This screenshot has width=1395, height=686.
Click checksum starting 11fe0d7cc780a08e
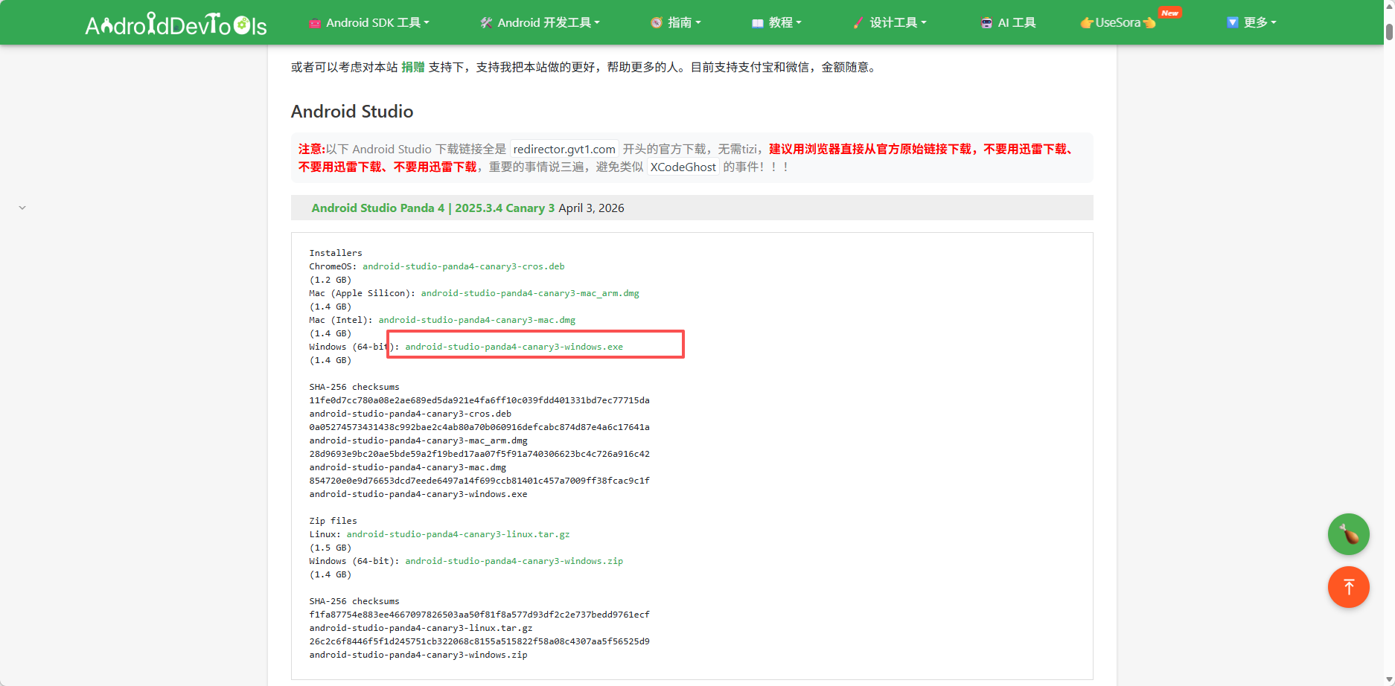pyautogui.click(x=479, y=400)
